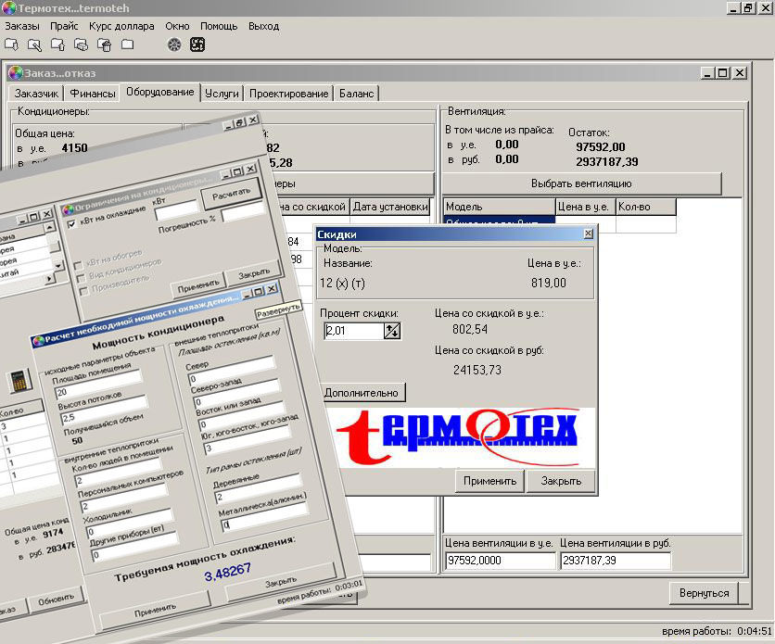Click Дополнительно in Скидки dialog

(x=362, y=393)
